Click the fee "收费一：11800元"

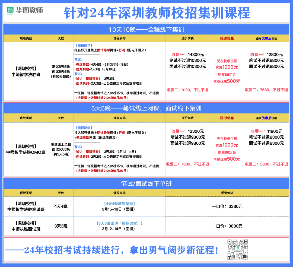[x=266, y=131]
